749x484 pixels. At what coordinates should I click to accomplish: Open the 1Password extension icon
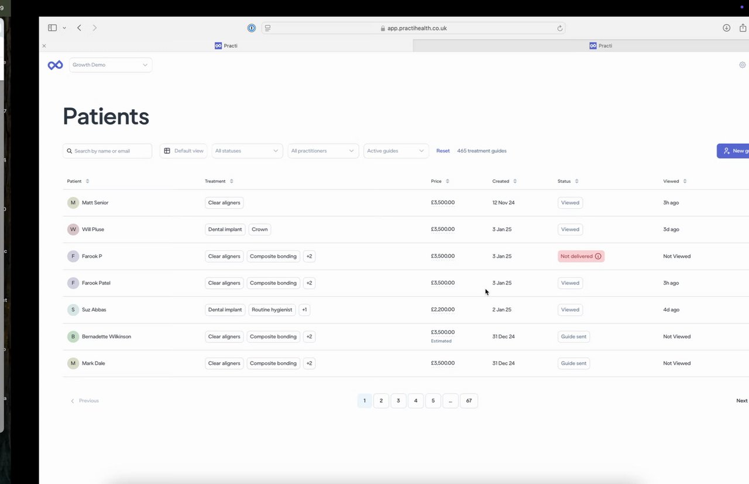[252, 27]
